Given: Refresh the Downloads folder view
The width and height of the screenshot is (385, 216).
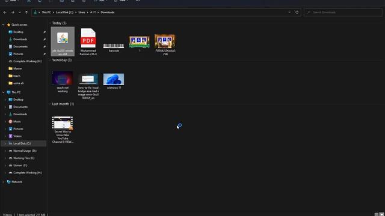Looking at the screenshot, I should point(297,12).
